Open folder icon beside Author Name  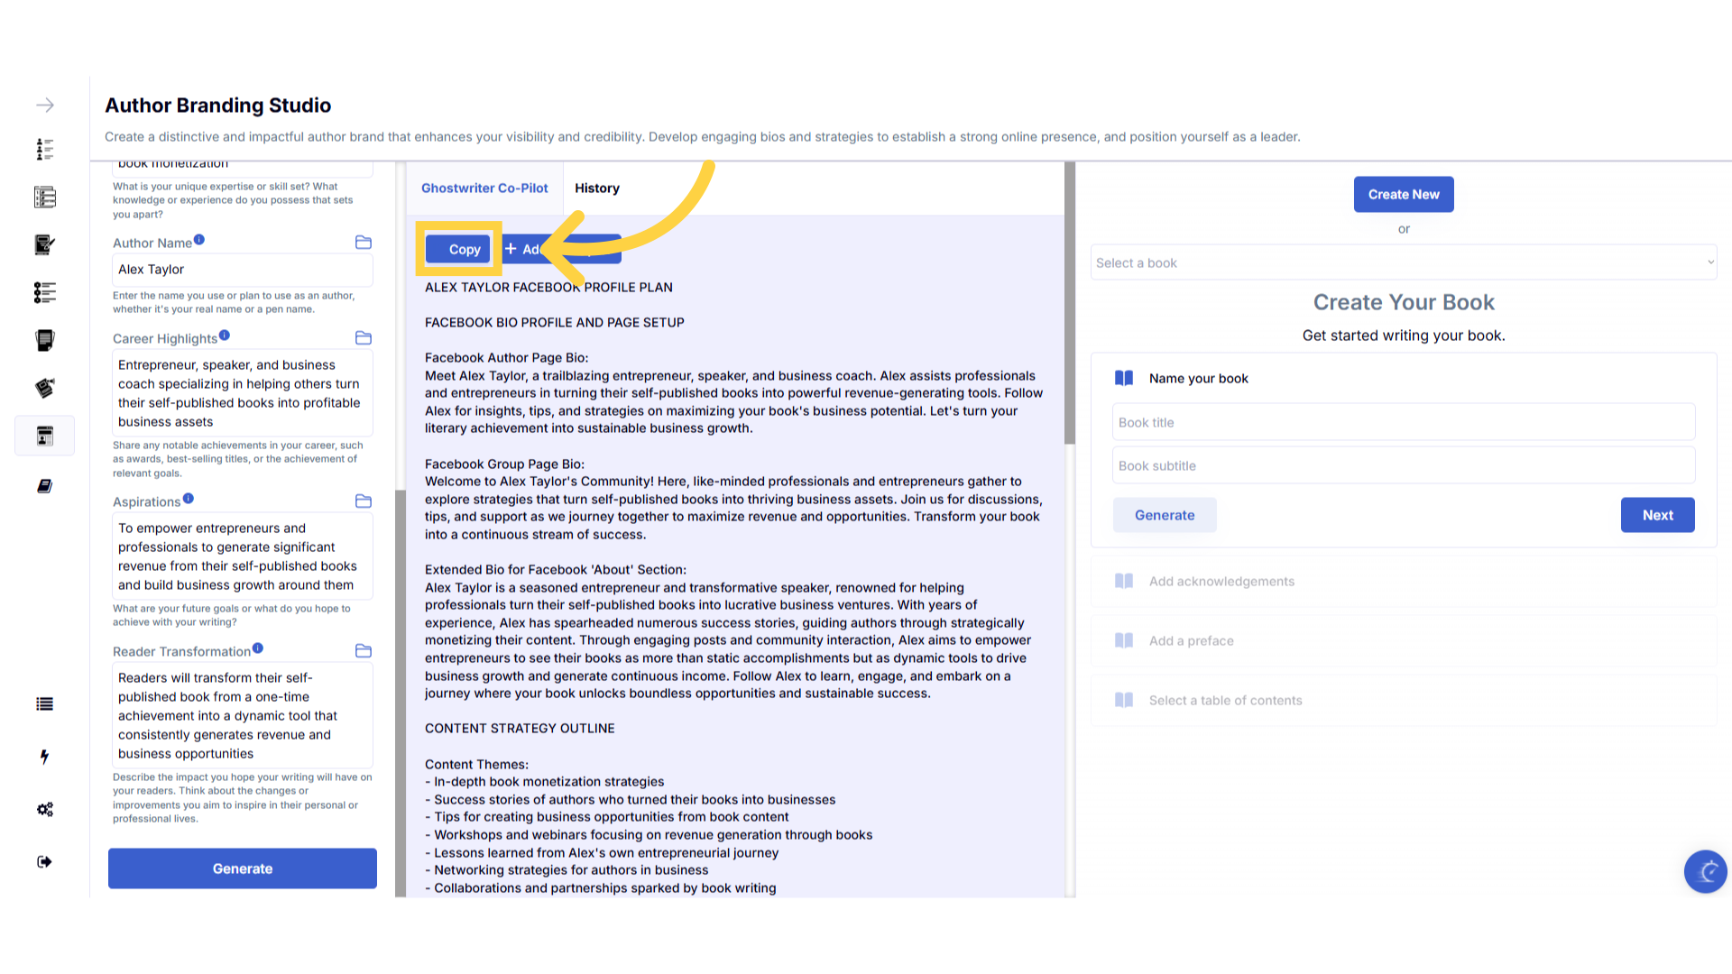[364, 243]
